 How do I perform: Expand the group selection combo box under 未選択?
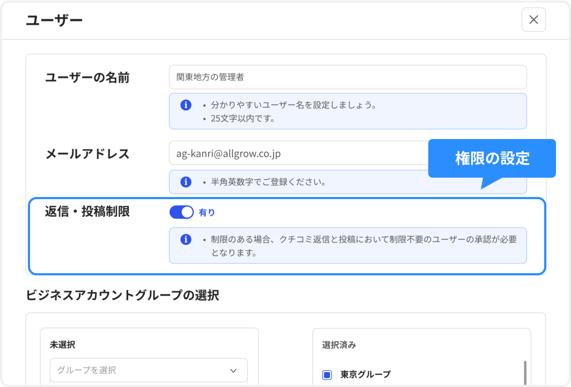point(149,370)
